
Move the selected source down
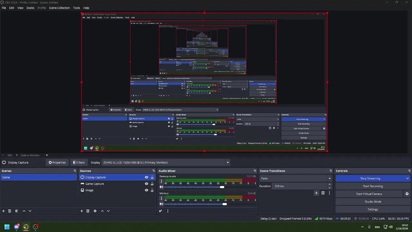108,211
